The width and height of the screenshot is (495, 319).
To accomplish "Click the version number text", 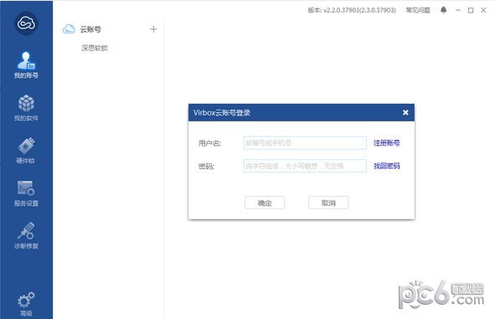I will pos(352,10).
